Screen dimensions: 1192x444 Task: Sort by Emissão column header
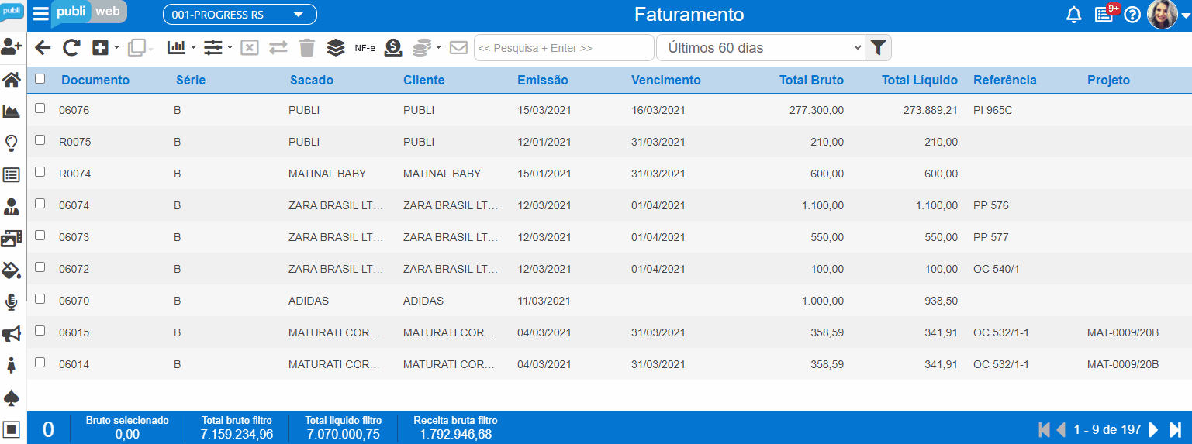point(543,80)
